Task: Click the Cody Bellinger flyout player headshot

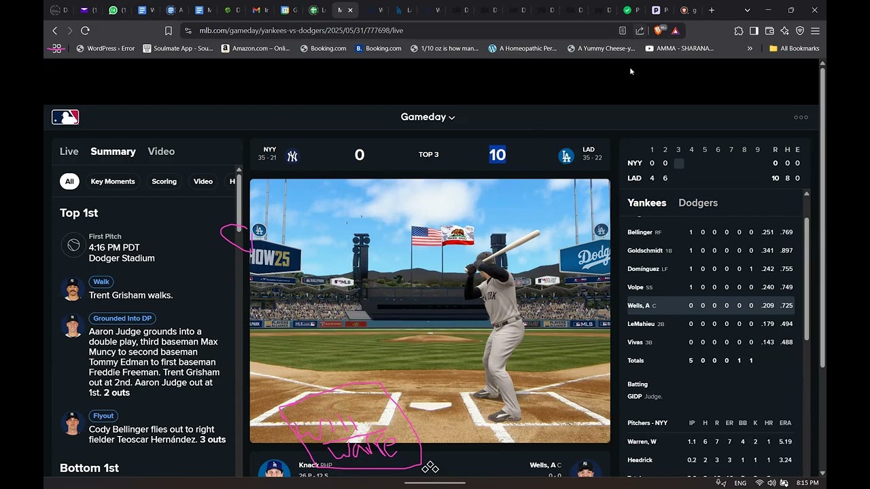Action: [x=71, y=422]
